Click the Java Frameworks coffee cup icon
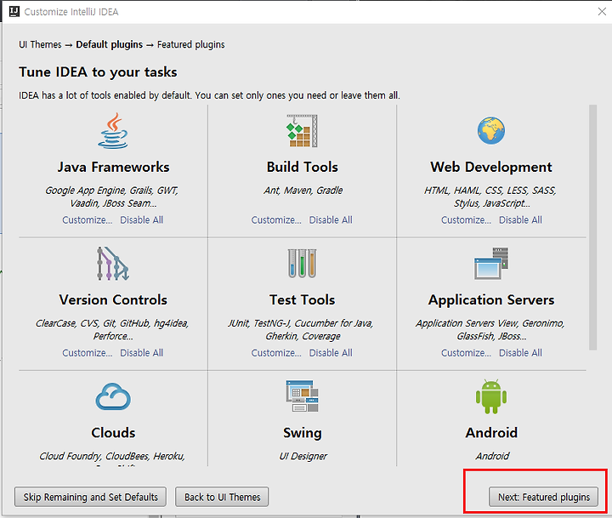The width and height of the screenshot is (612, 518). [113, 131]
